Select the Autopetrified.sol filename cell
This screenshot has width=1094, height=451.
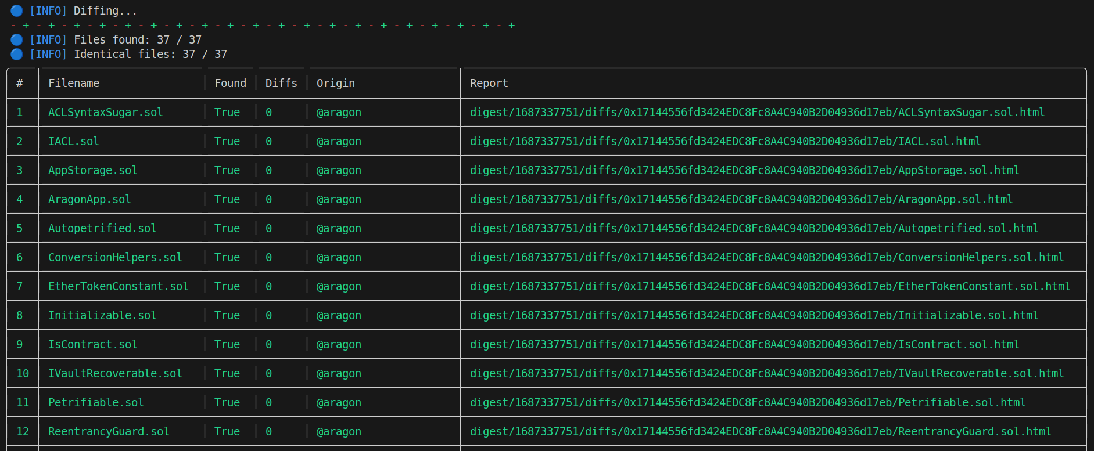point(102,228)
